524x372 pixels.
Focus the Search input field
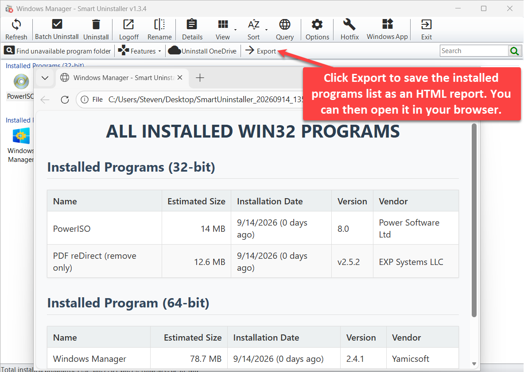click(474, 51)
